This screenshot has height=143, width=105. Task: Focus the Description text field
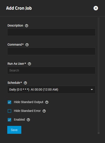[x=51, y=32]
